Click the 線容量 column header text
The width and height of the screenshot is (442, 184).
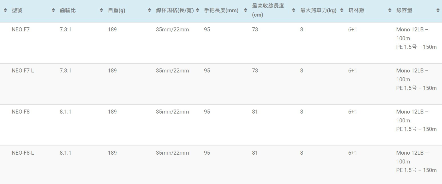[x=404, y=11]
